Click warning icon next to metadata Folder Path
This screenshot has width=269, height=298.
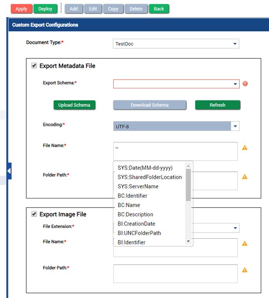click(245, 177)
